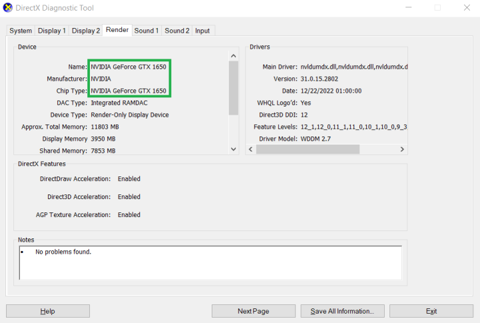Click the DirectDraw Acceleration Enabled value
The width and height of the screenshot is (480, 323).
(x=129, y=178)
